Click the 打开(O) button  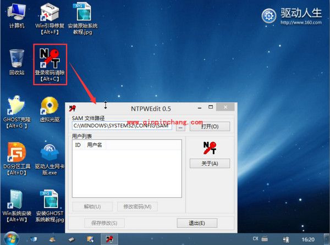[210, 126]
